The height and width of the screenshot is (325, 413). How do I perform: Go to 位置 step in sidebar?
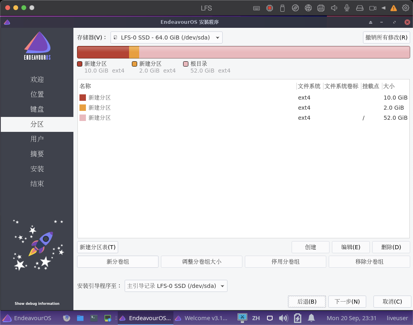coord(37,94)
